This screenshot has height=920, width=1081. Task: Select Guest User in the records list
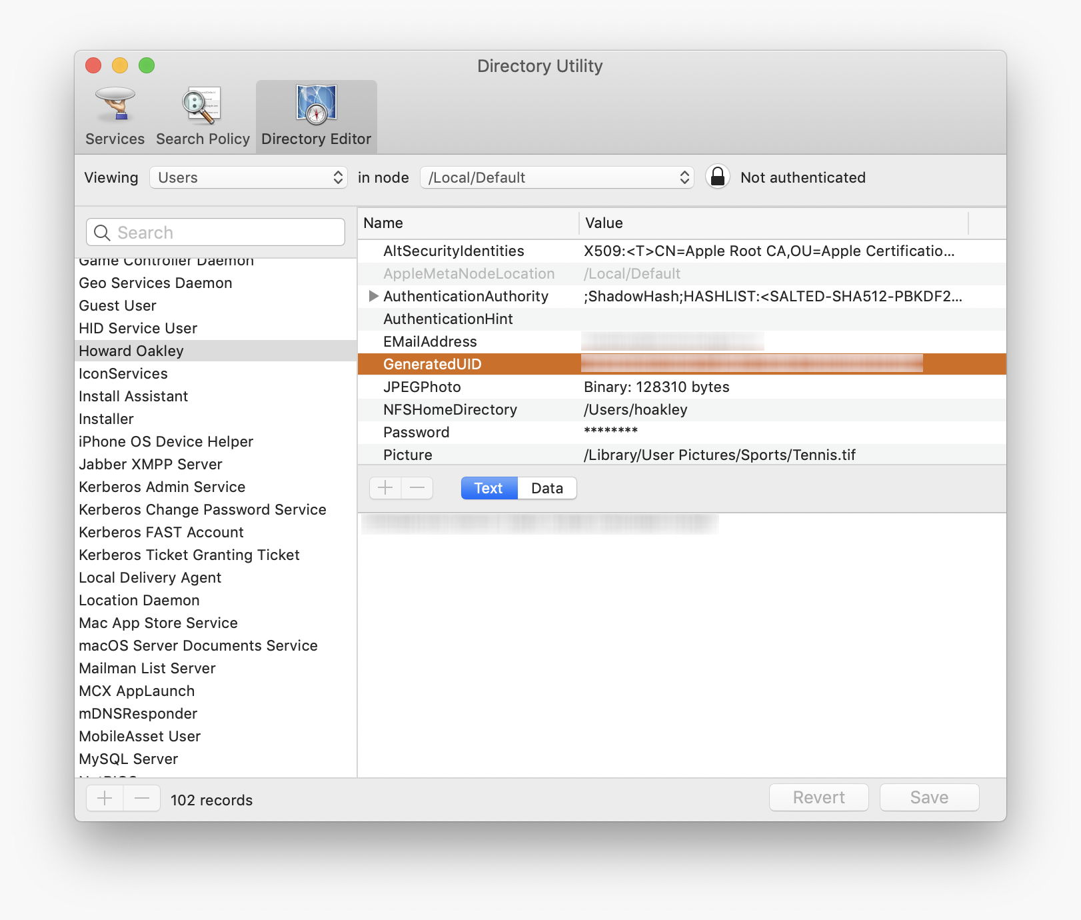(118, 305)
